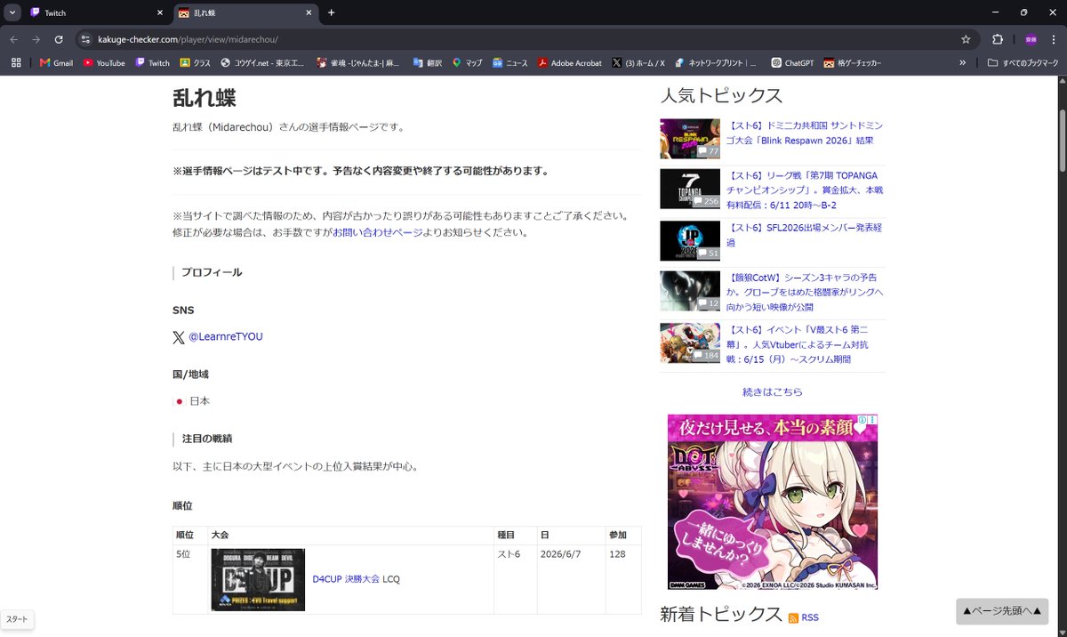Open the Gmail bookmark
The width and height of the screenshot is (1067, 637).
point(56,63)
